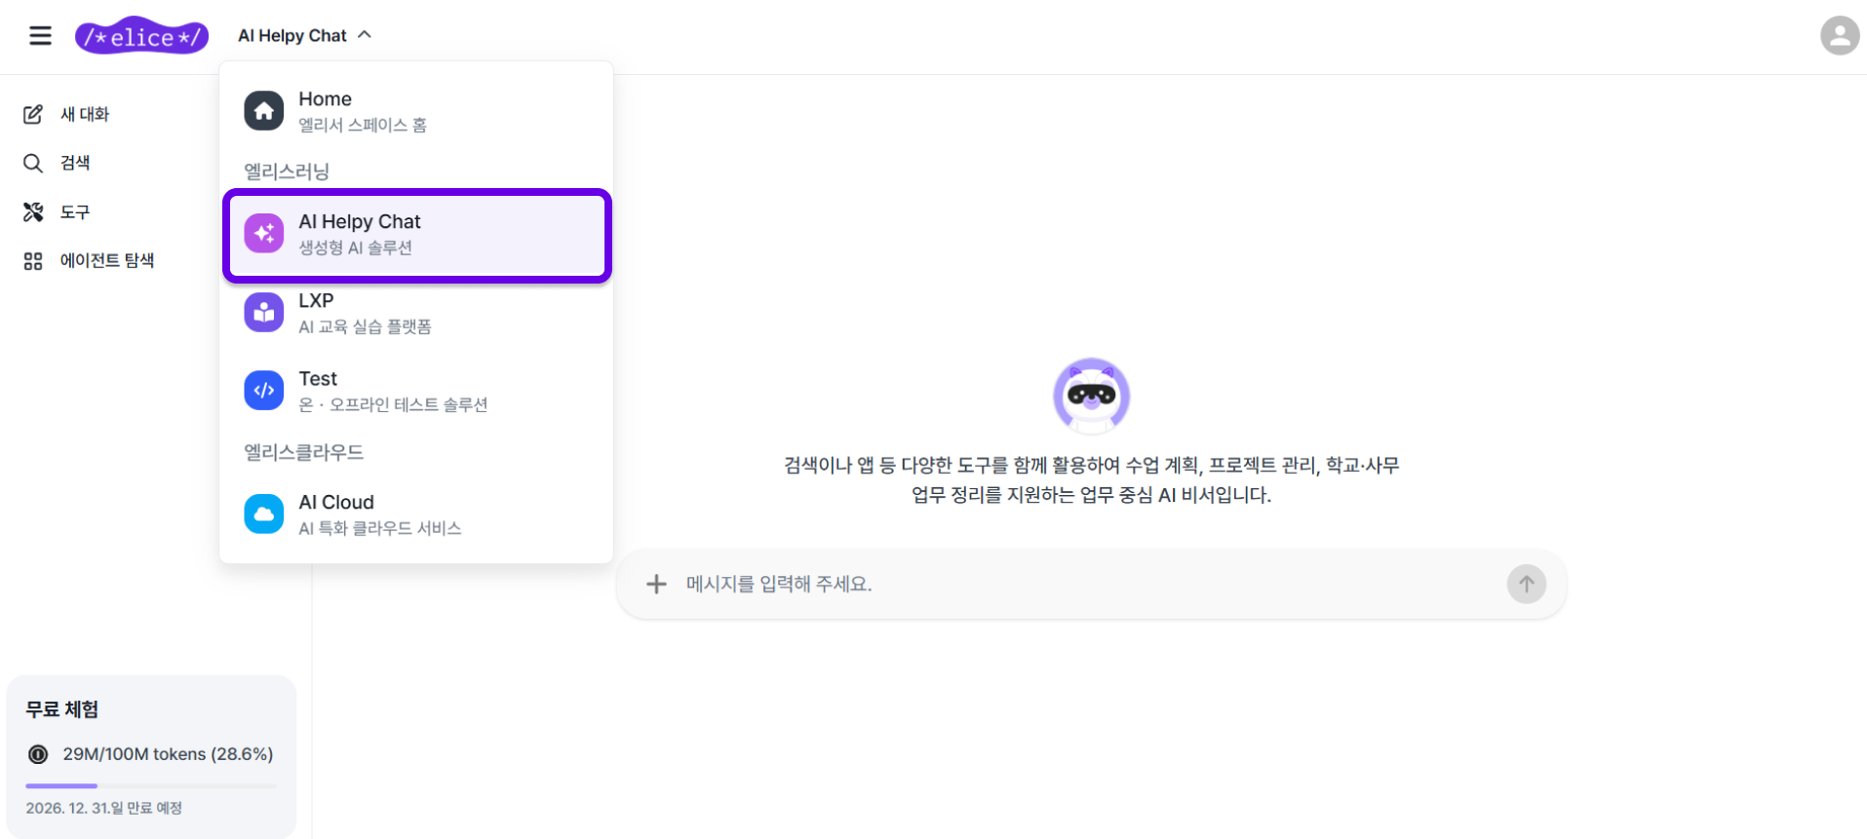Open the search icon in the sidebar
The image size is (1867, 839).
[33, 163]
